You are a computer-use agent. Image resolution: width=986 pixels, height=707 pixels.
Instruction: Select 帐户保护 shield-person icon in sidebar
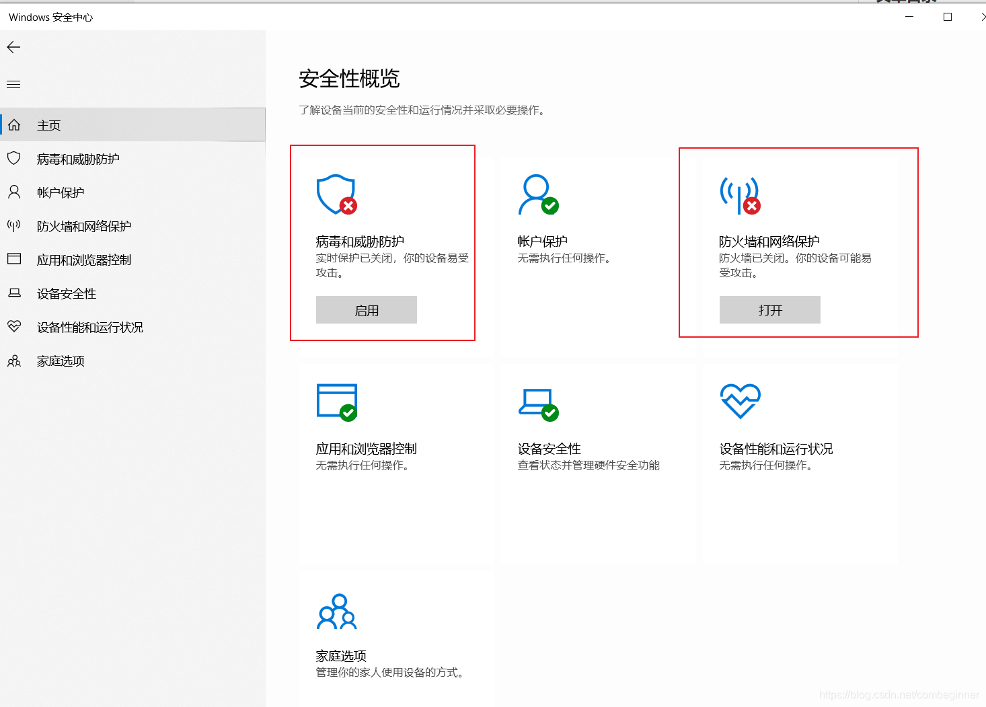(61, 192)
